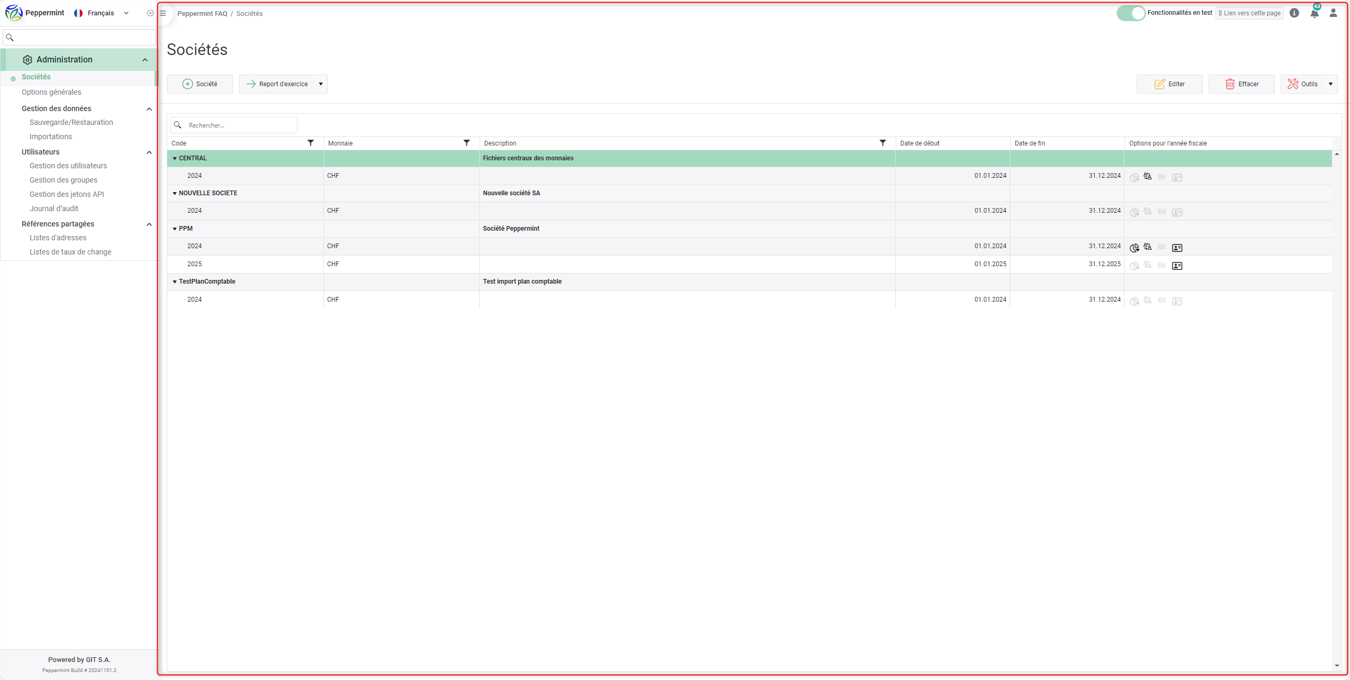
Task: Click Lien vers cette page link
Action: [1249, 13]
